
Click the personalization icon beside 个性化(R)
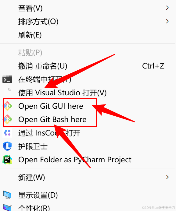pyautogui.click(x=7, y=208)
